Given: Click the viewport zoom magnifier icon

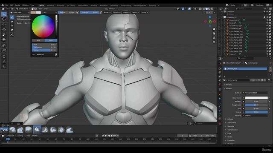Looking at the screenshot, I should point(214,29).
